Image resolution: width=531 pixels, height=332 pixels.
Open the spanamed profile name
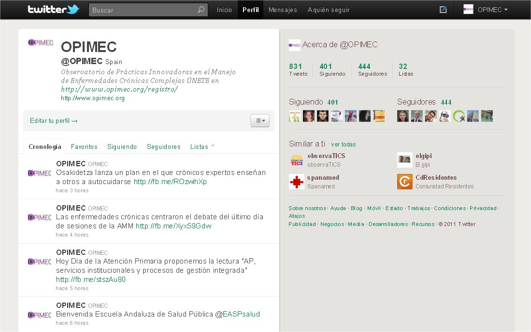(323, 177)
